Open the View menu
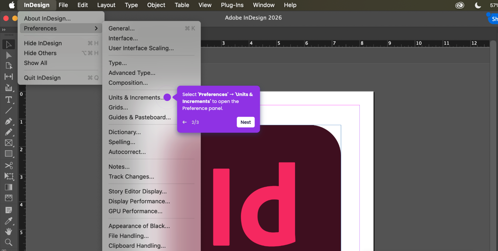This screenshot has width=498, height=251. tap(205, 5)
